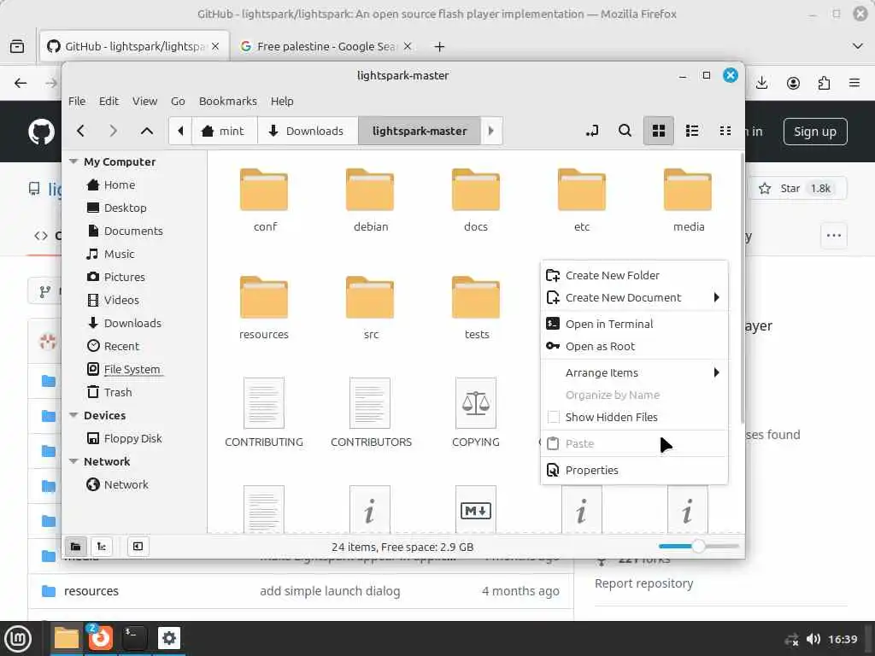Expand Create New Document submenu
The width and height of the screenshot is (875, 656).
pyautogui.click(x=635, y=297)
